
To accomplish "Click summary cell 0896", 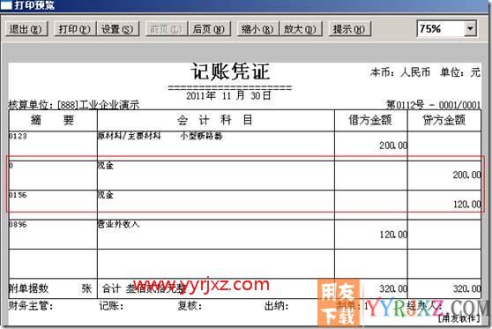I will coord(18,224).
